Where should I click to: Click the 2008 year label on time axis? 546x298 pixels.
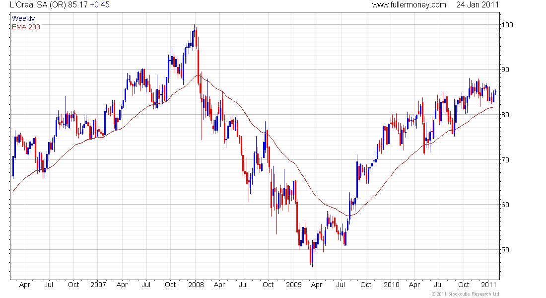pos(196,285)
